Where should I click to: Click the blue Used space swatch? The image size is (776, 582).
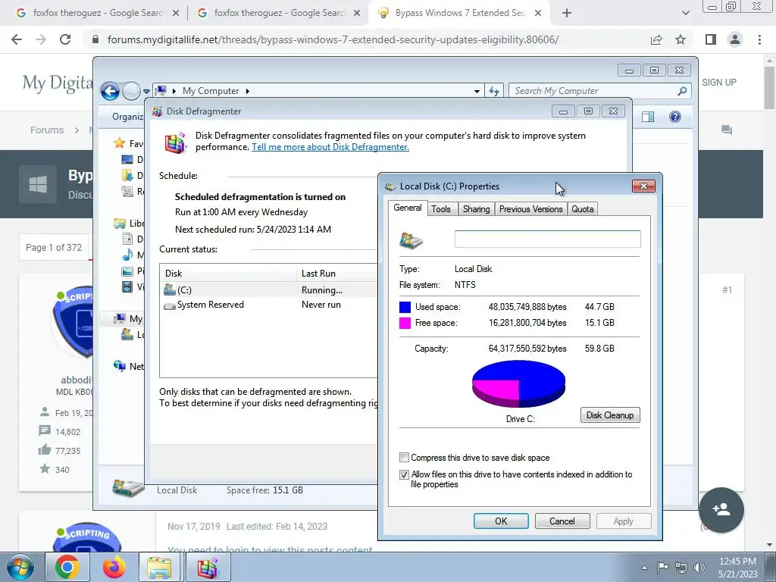405,307
